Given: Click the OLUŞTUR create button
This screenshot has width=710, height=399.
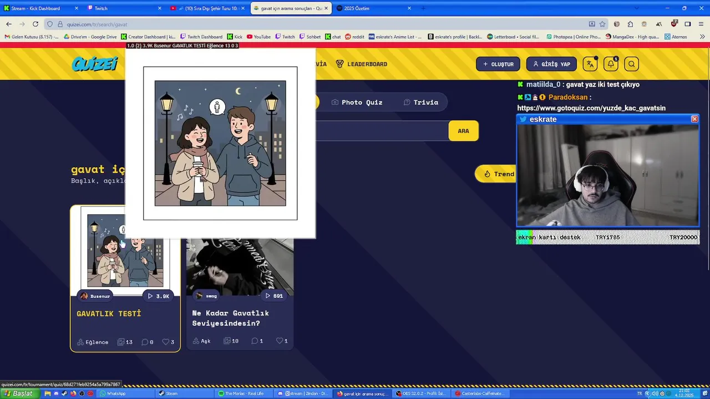Looking at the screenshot, I should (498, 64).
